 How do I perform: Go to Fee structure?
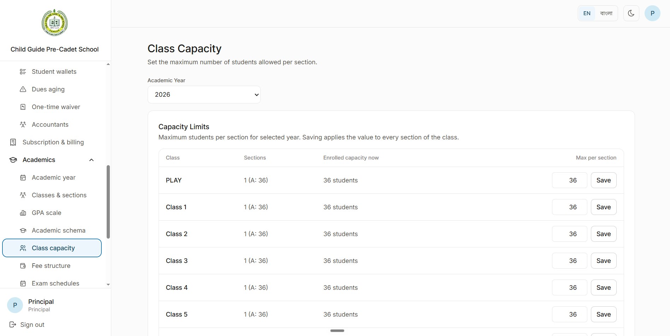pos(51,266)
